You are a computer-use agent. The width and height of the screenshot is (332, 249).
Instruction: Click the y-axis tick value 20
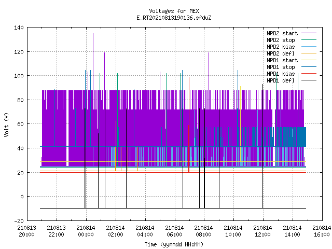tap(21, 173)
